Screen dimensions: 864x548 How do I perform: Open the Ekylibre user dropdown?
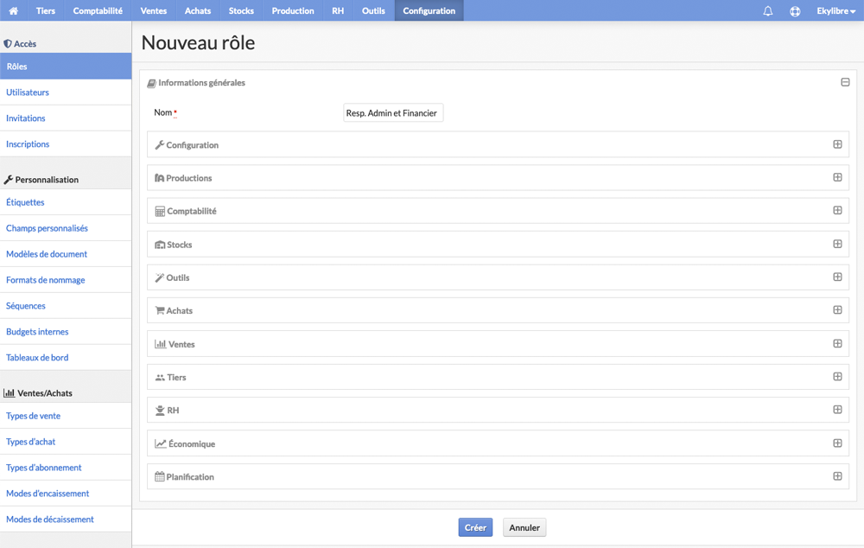(835, 10)
